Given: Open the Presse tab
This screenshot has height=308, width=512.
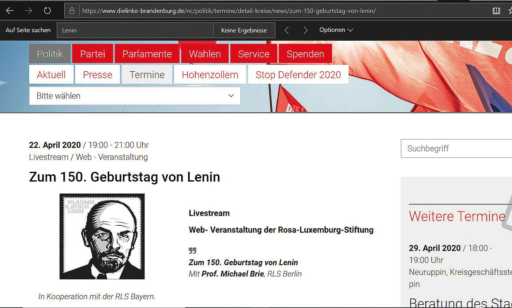Looking at the screenshot, I should pyautogui.click(x=97, y=75).
